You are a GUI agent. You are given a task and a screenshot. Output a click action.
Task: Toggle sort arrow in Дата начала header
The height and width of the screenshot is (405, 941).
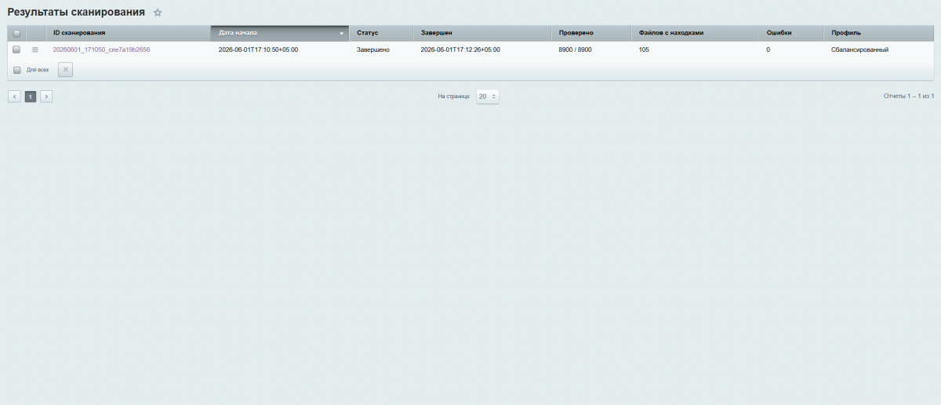click(342, 33)
